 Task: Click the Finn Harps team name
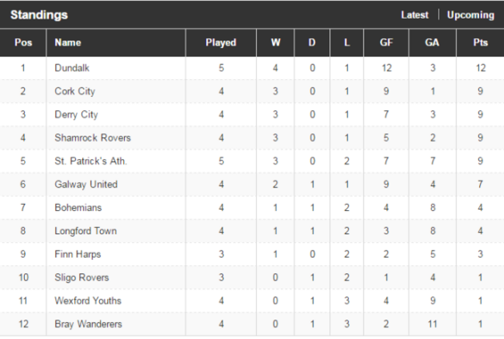(x=78, y=254)
